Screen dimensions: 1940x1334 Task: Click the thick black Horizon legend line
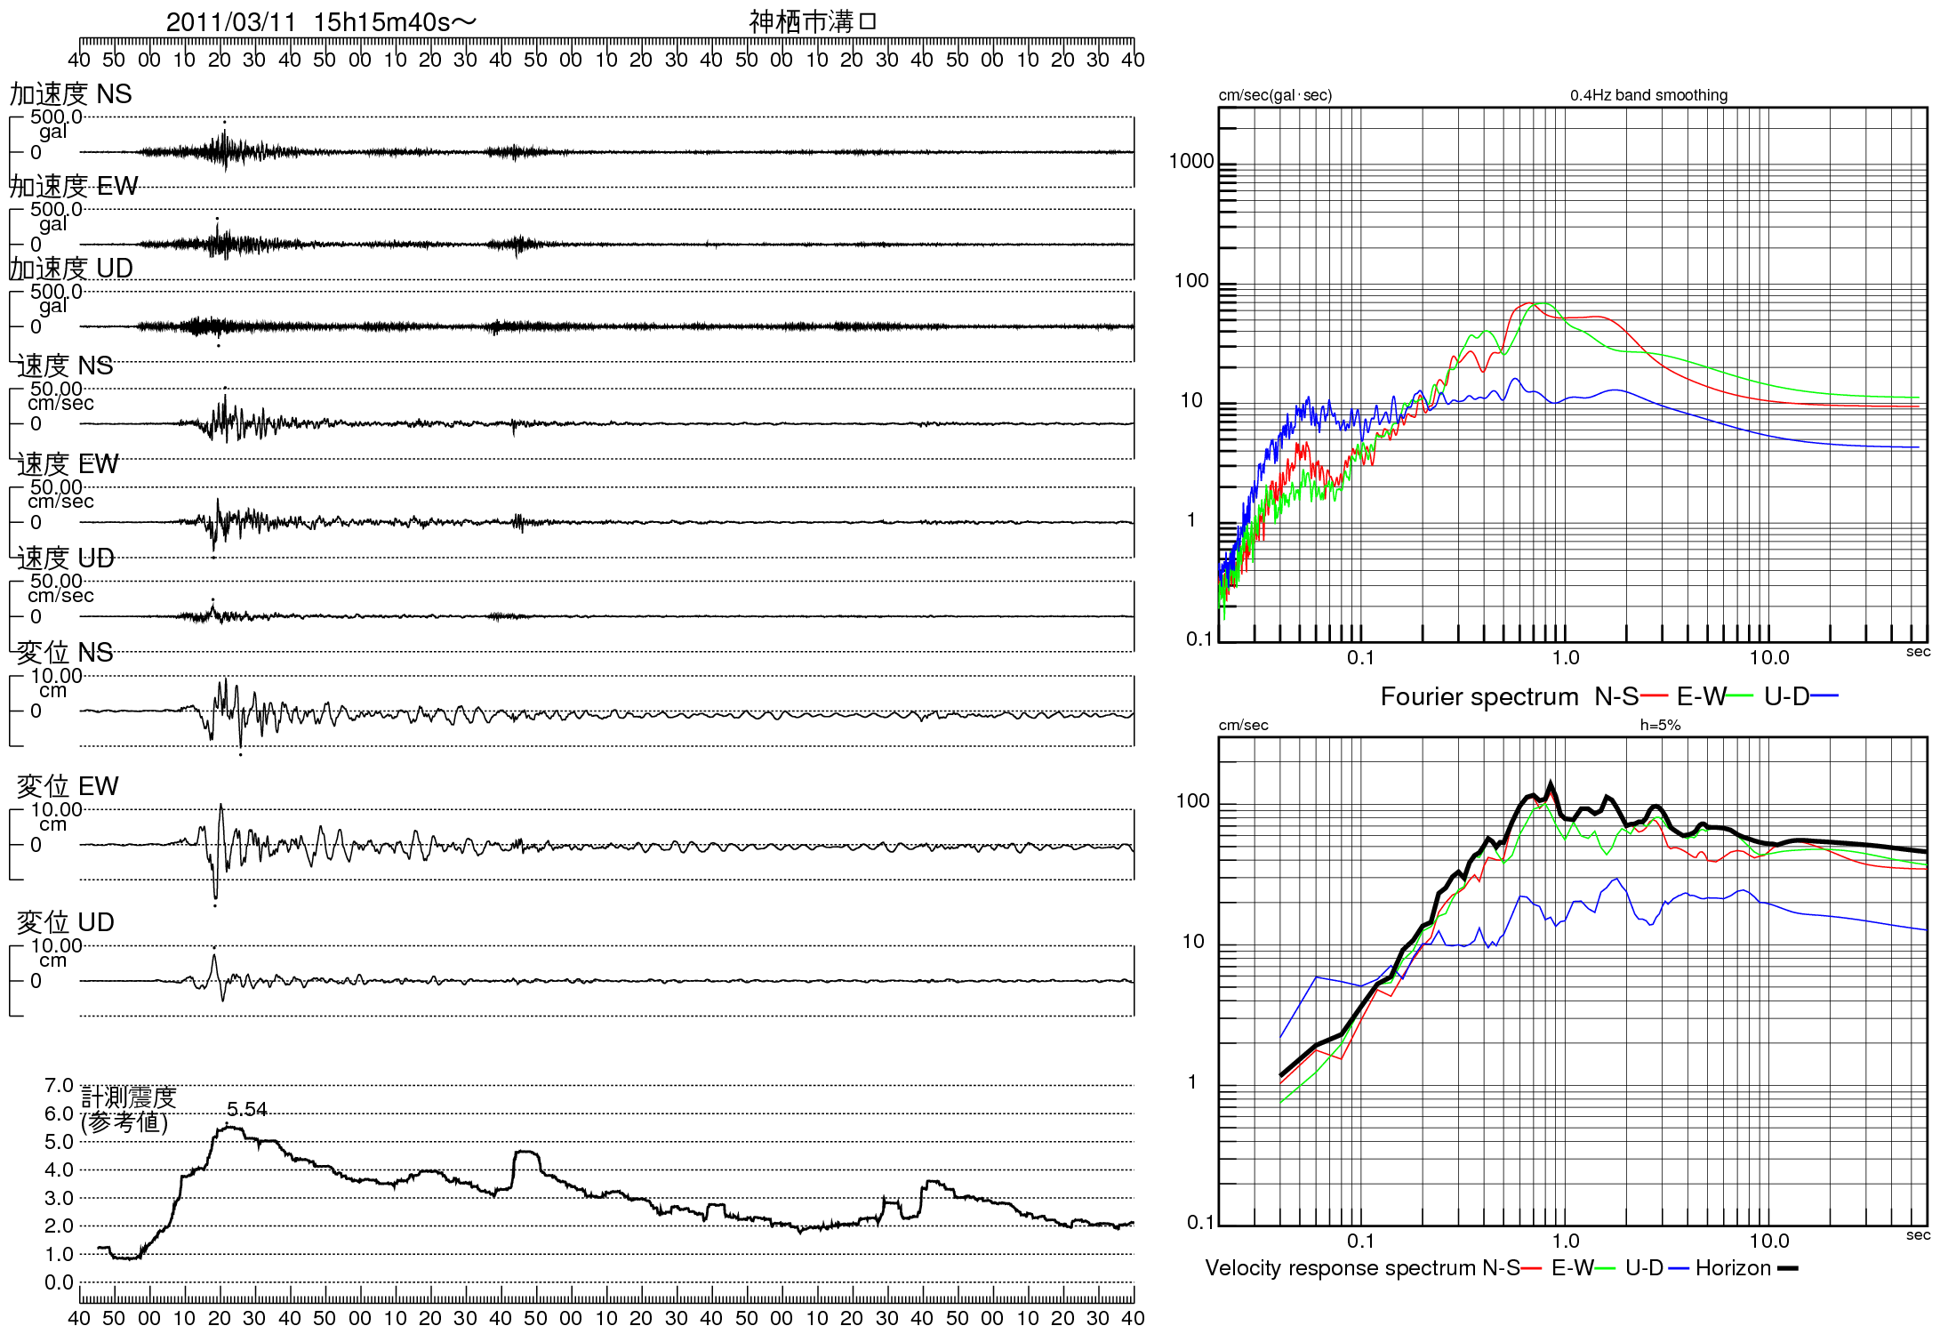[x=1788, y=1269]
